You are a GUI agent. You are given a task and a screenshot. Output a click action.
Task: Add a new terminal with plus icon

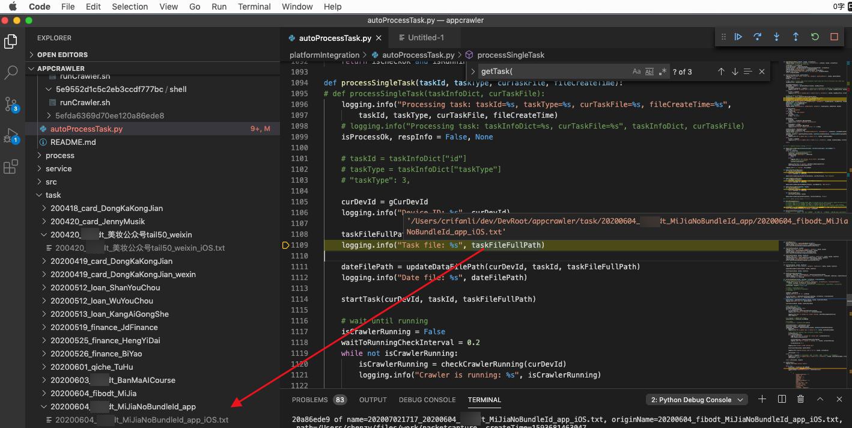click(x=762, y=399)
